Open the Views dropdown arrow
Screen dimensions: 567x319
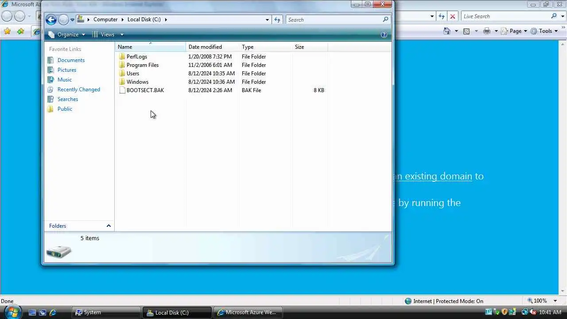122,35
